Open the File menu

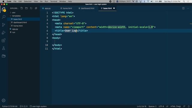click(15, 1)
